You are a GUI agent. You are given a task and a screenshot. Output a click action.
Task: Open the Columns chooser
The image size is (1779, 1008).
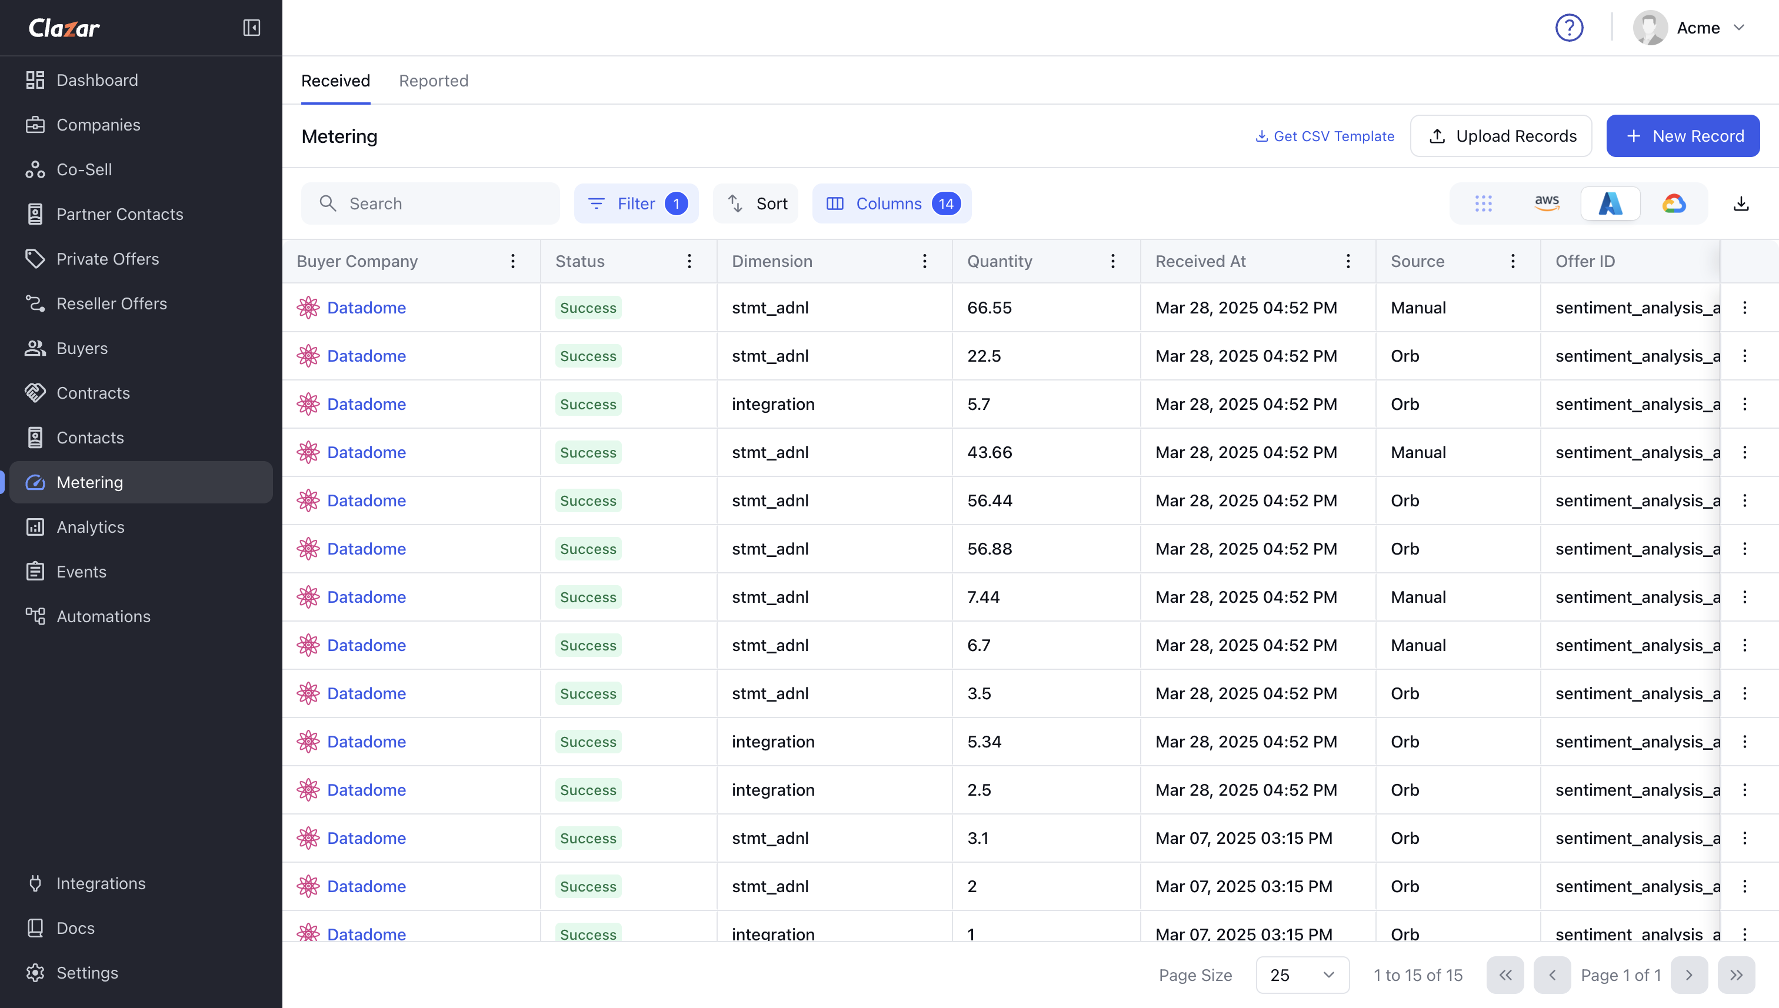point(892,203)
